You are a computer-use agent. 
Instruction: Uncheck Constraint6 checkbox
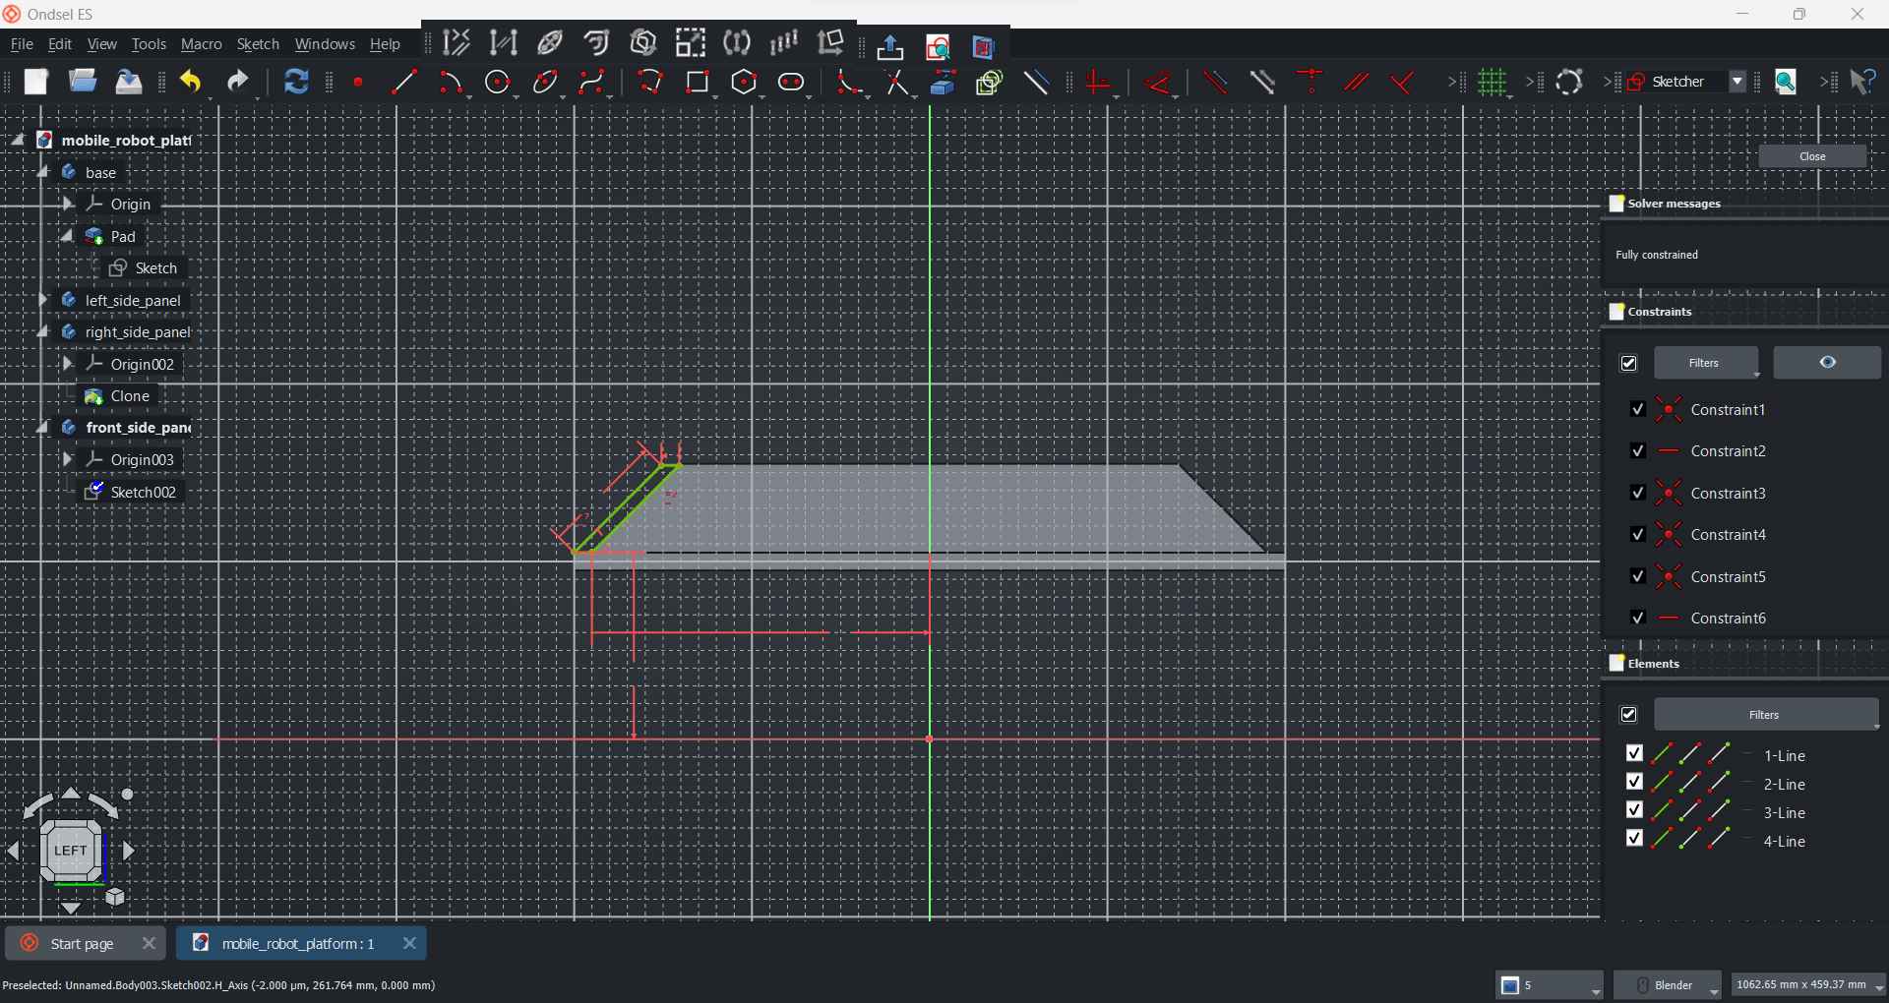pos(1638,618)
